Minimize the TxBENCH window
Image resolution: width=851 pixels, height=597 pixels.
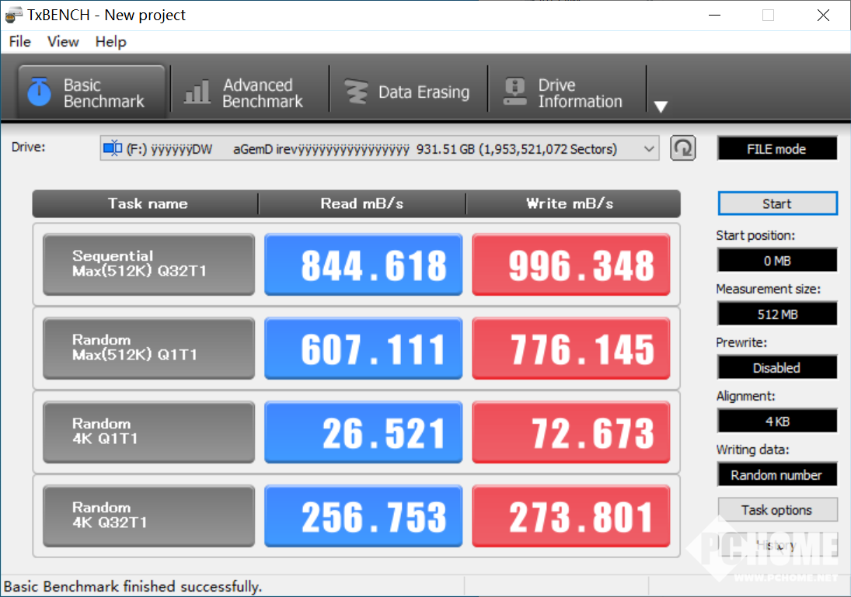click(x=715, y=16)
